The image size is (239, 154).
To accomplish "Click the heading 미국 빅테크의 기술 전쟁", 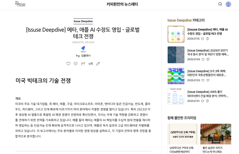I will click(43, 81).
